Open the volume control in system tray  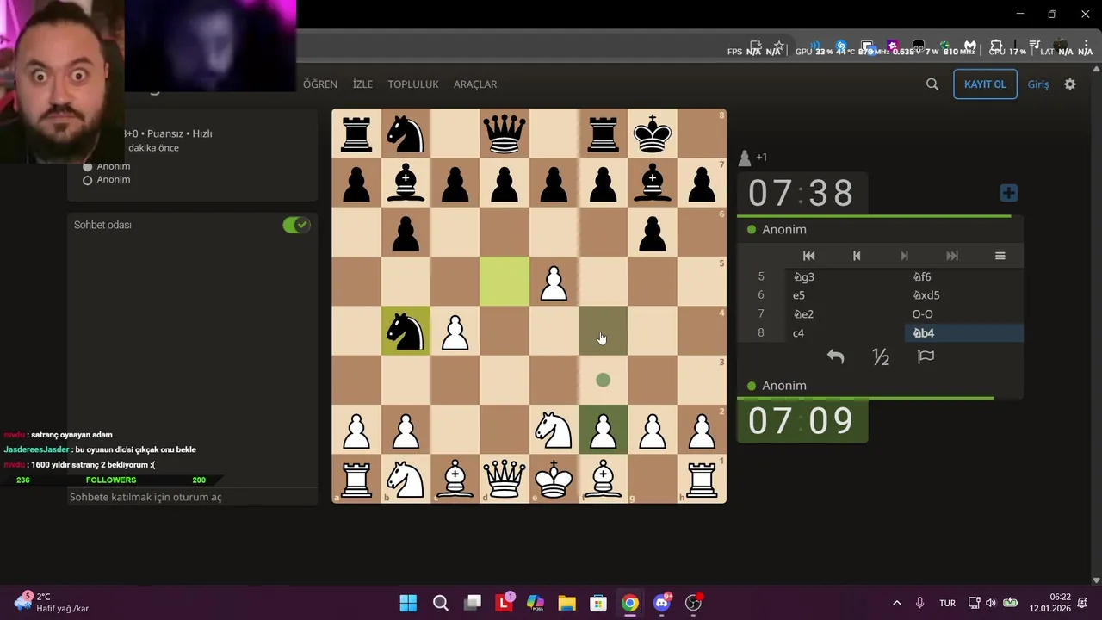point(991,603)
